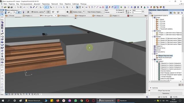Open the Teamwork menu

click(55, 4)
